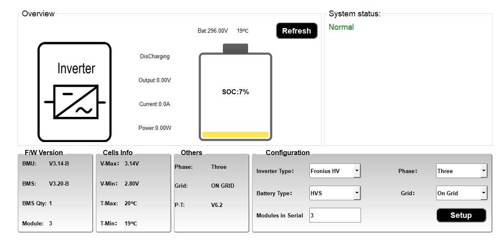The width and height of the screenshot is (497, 243).
Task: Open the Phase dropdown in Configuration
Action: click(462, 171)
